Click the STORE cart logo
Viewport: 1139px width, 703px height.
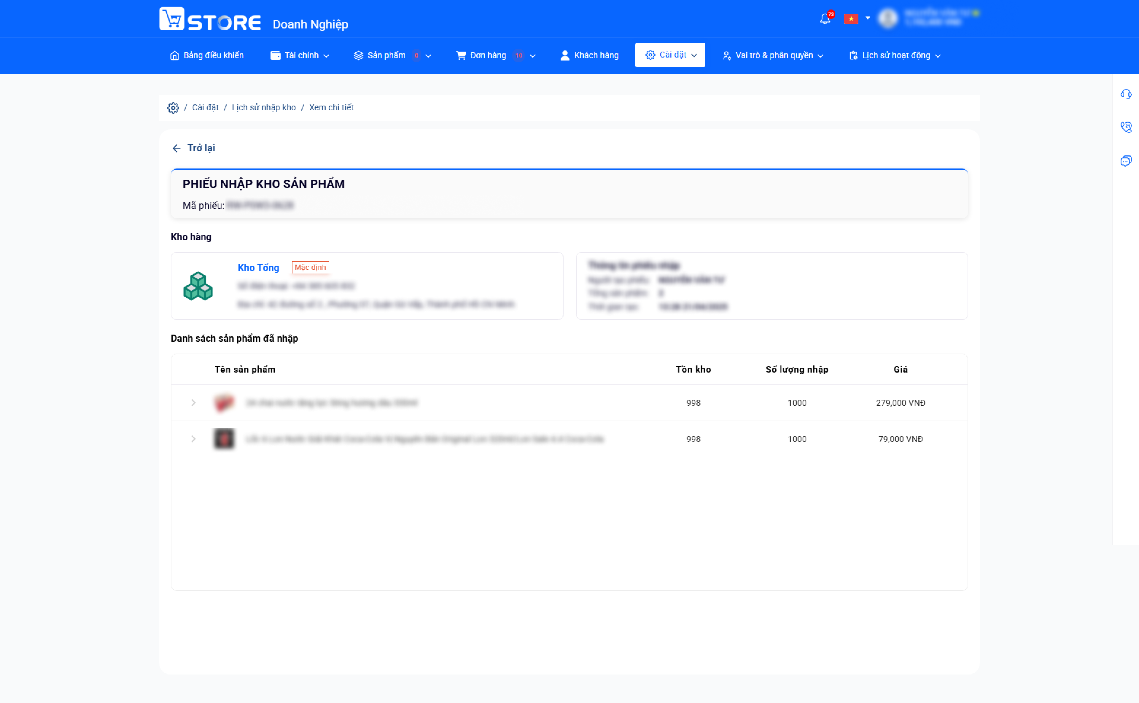click(x=210, y=19)
